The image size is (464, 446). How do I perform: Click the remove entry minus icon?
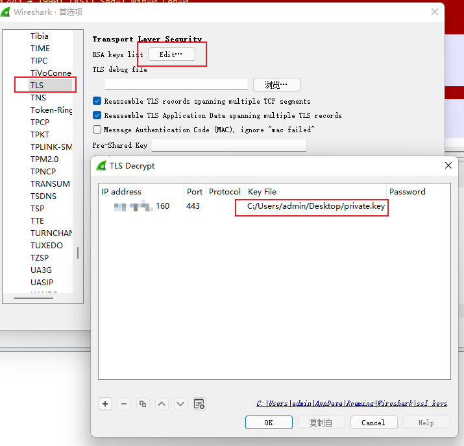pyautogui.click(x=125, y=404)
